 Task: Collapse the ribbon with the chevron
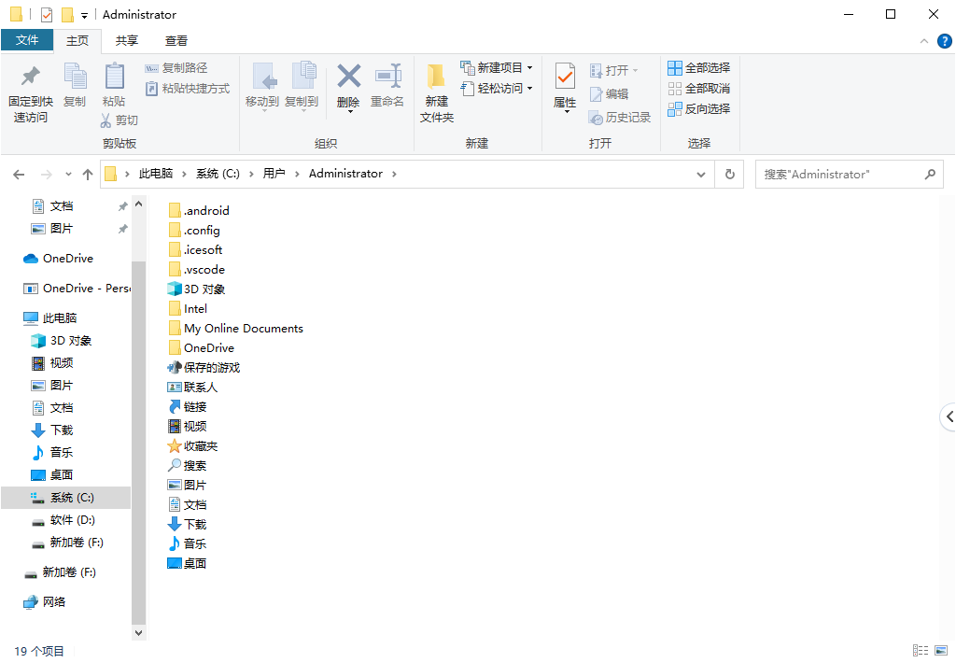coord(923,41)
